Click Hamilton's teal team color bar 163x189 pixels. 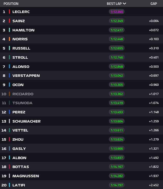pyautogui.click(x=9, y=30)
